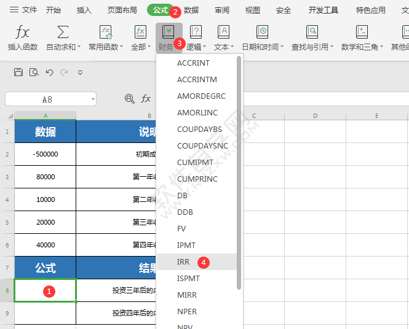Click the Financial (财务) functions icon
This screenshot has height=329, width=409.
tap(169, 32)
